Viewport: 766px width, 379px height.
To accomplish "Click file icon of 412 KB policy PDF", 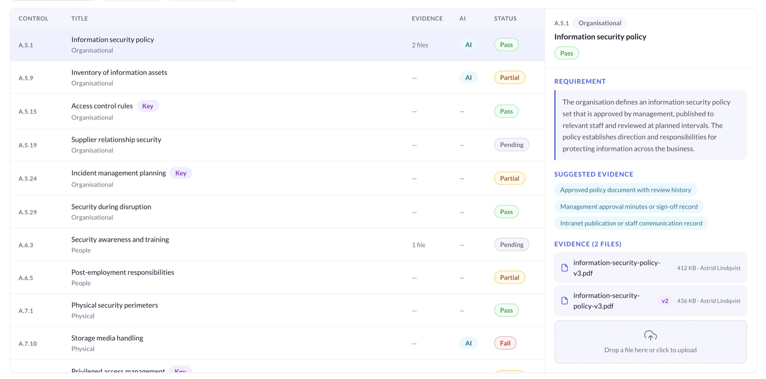I will point(564,268).
